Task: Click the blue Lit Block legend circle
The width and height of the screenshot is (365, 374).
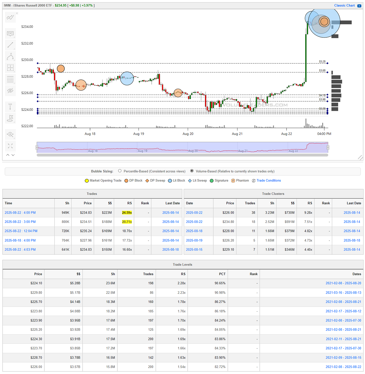Action: [x=170, y=181]
